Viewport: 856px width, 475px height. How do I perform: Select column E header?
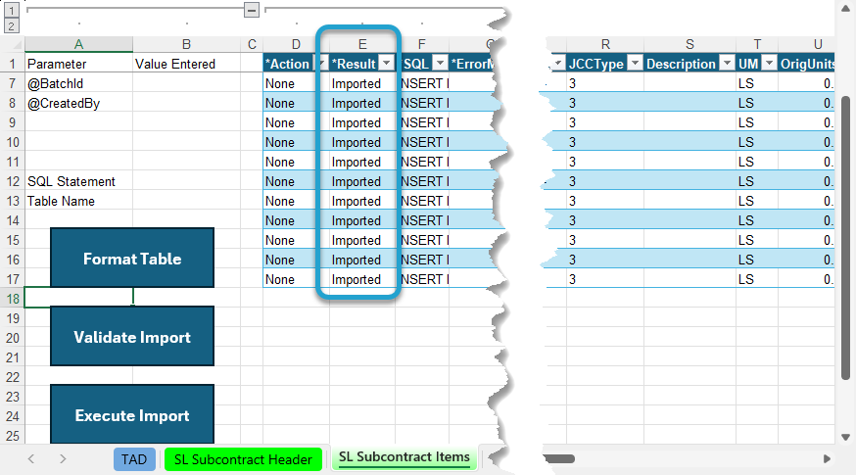click(362, 44)
